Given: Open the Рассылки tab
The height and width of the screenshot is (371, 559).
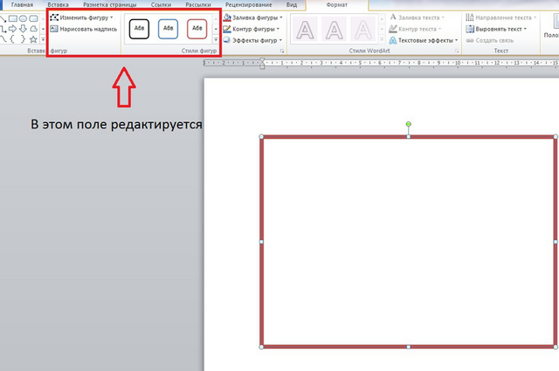Looking at the screenshot, I should point(198,5).
